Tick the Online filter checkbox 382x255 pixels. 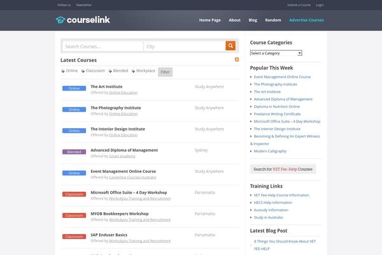click(x=63, y=71)
